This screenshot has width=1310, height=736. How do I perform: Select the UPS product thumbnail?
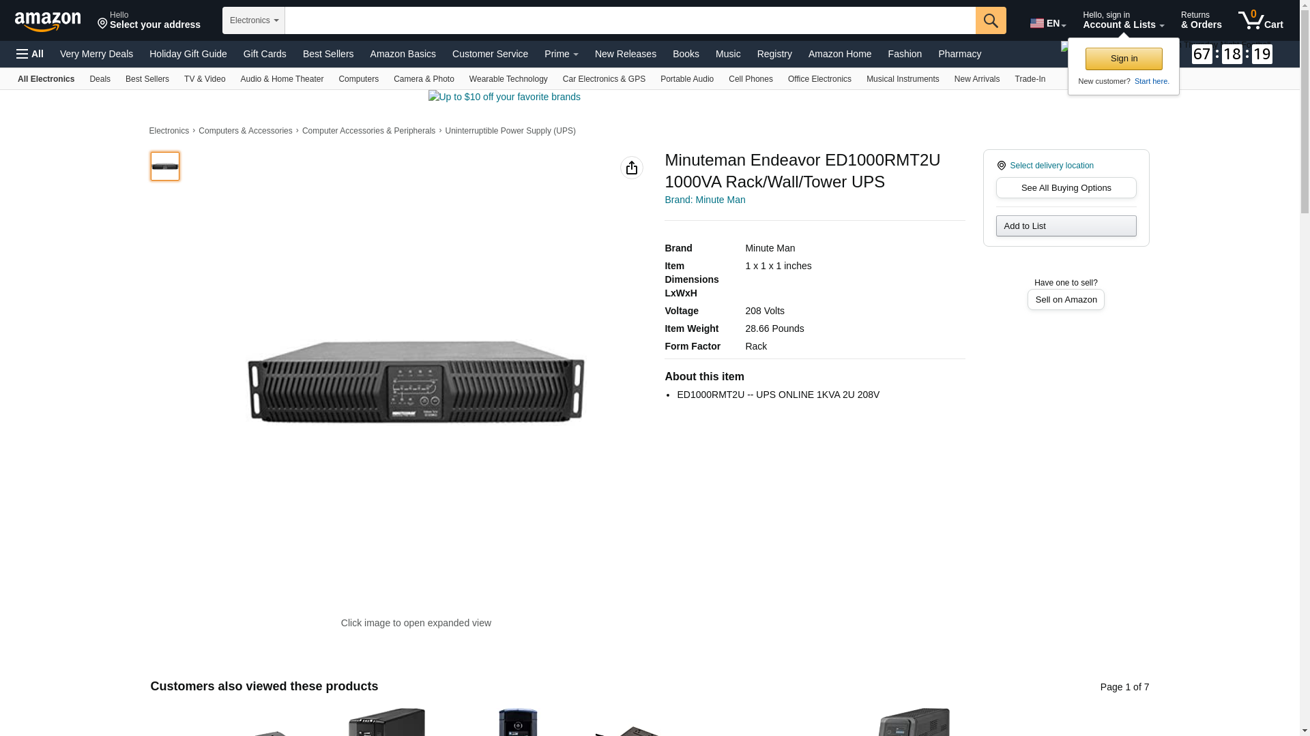click(x=165, y=166)
